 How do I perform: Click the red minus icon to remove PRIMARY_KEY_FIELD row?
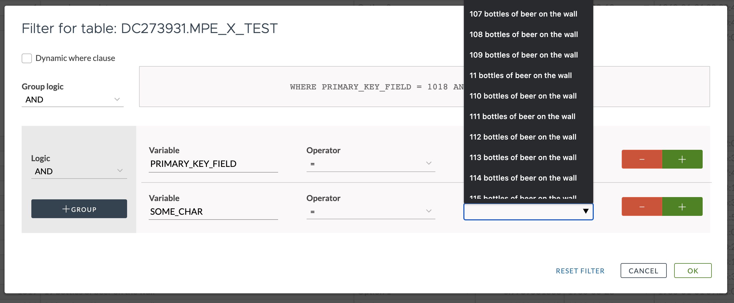(642, 159)
